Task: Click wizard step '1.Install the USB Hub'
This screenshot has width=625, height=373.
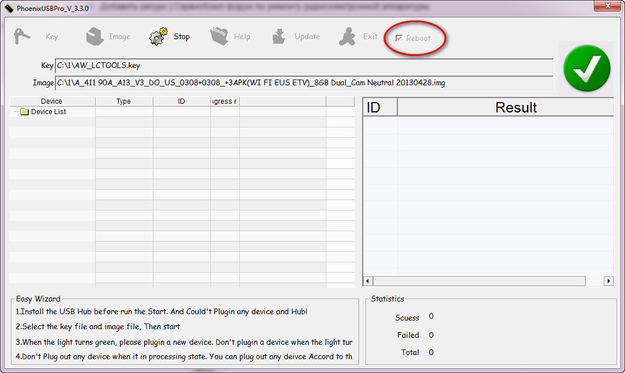Action: pos(161,312)
